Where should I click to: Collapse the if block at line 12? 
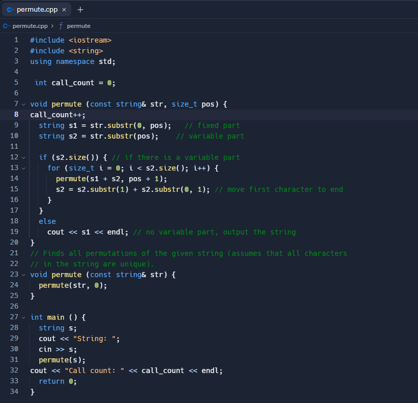click(23, 158)
